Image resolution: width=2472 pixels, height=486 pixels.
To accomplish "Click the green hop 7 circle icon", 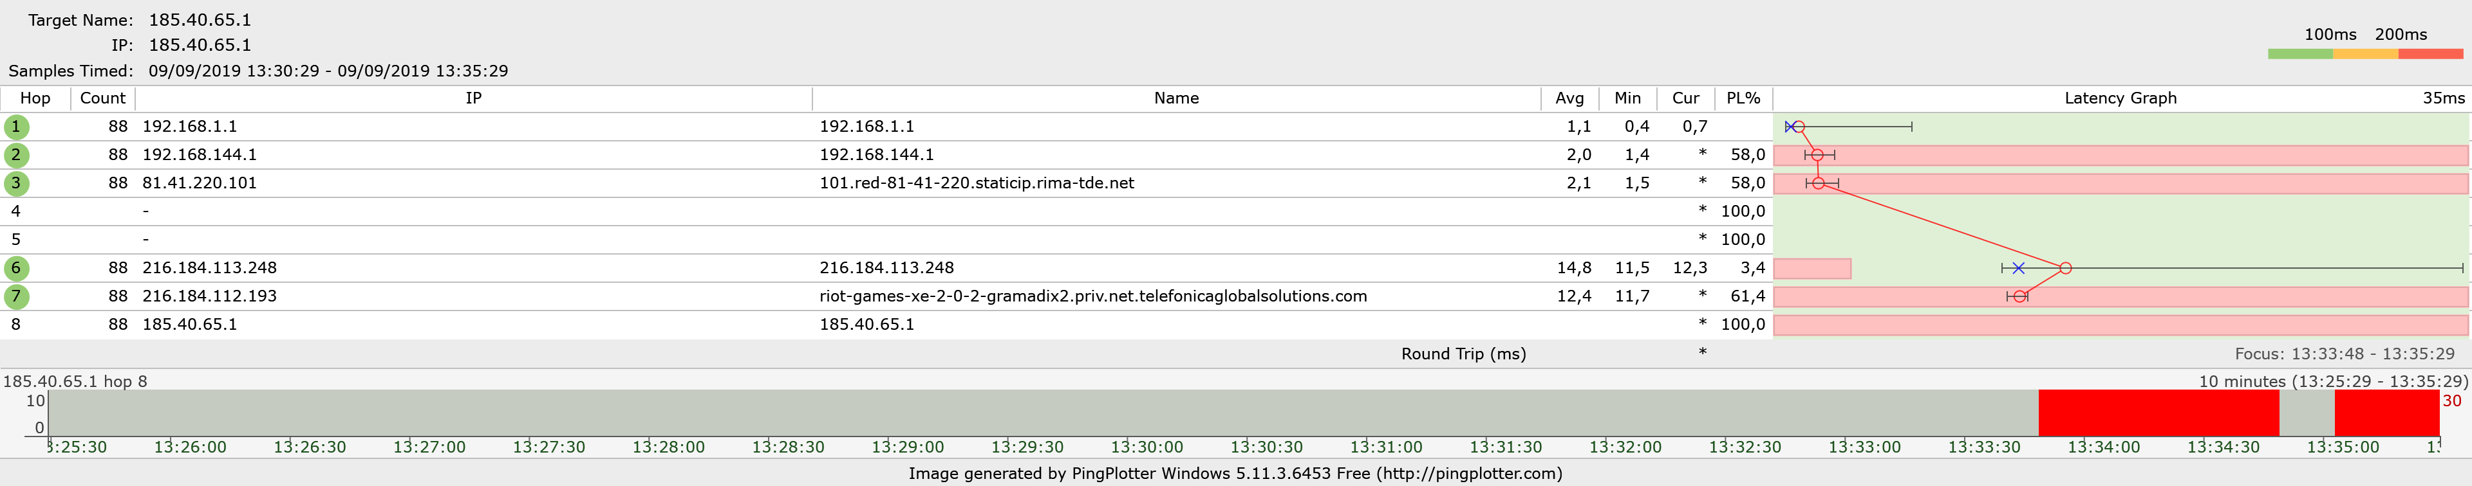I will (16, 296).
